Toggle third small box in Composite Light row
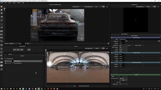 tap(9, 61)
